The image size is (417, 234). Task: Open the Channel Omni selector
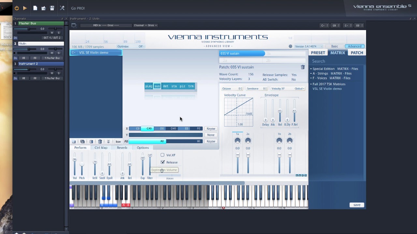pyautogui.click(x=146, y=25)
